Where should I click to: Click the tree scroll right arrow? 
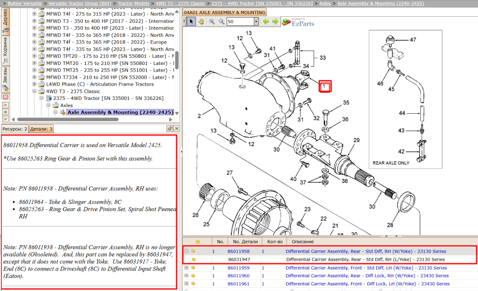[171, 119]
